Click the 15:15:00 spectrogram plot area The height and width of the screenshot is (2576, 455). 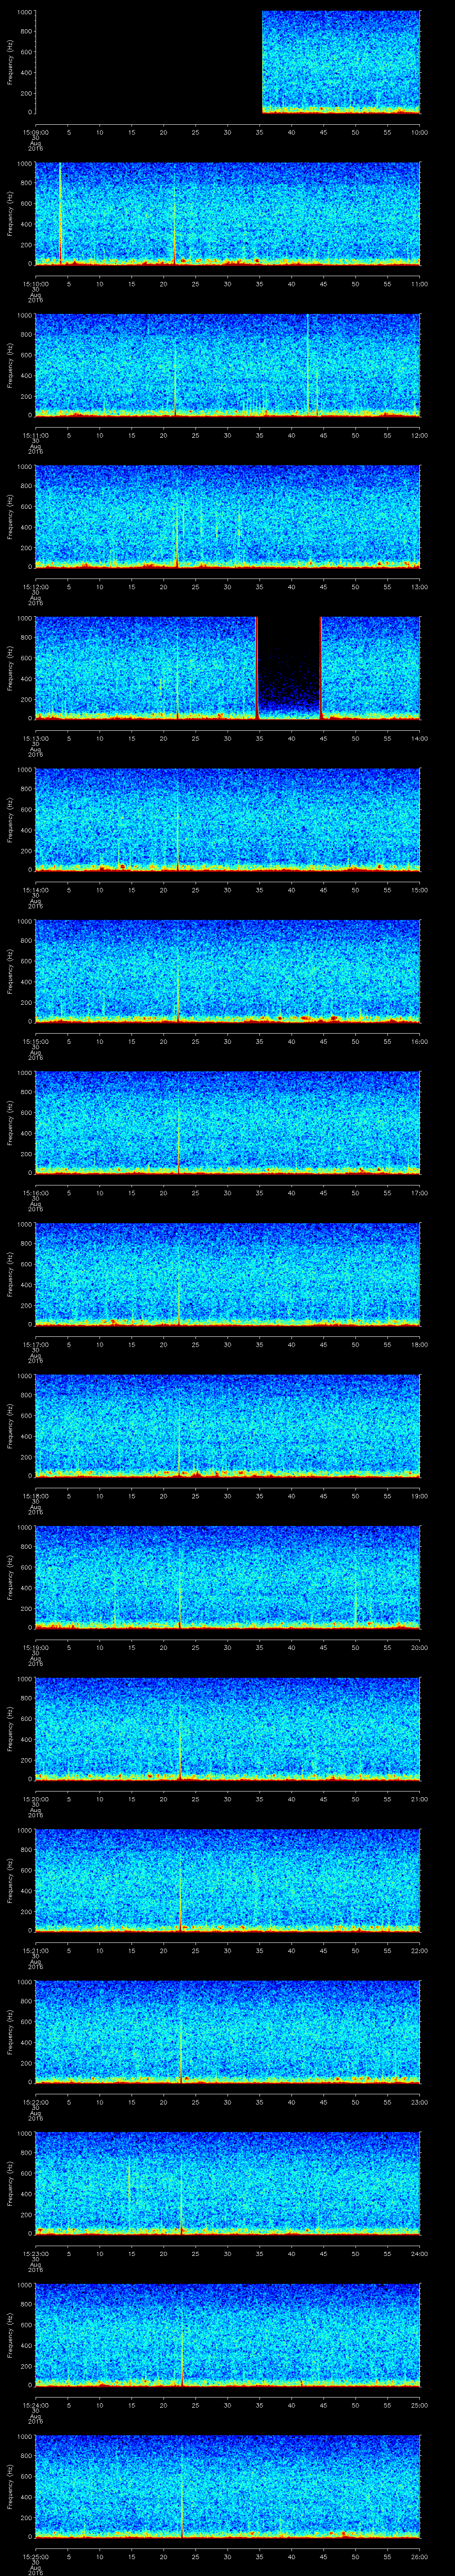tap(227, 970)
